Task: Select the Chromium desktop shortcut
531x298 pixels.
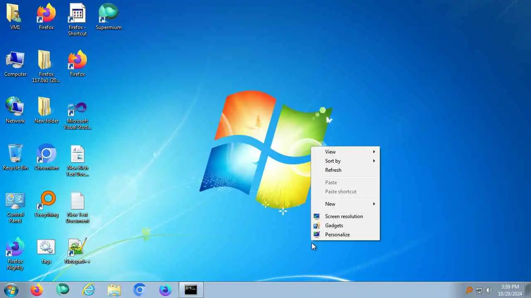Action: click(x=46, y=157)
